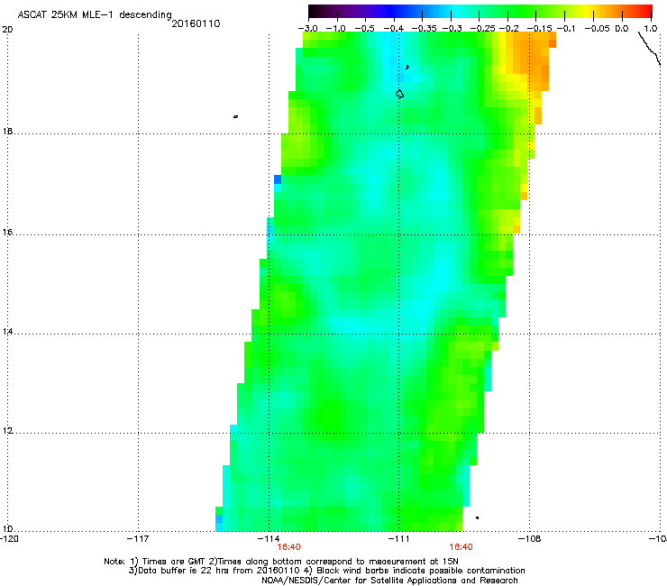Click the -3.0 colorbar label
Image resolution: width=667 pixels, height=586 pixels.
(308, 28)
